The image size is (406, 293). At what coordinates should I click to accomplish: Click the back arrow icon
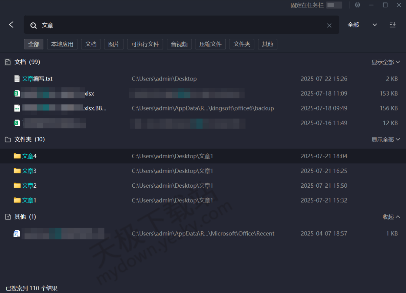point(12,25)
